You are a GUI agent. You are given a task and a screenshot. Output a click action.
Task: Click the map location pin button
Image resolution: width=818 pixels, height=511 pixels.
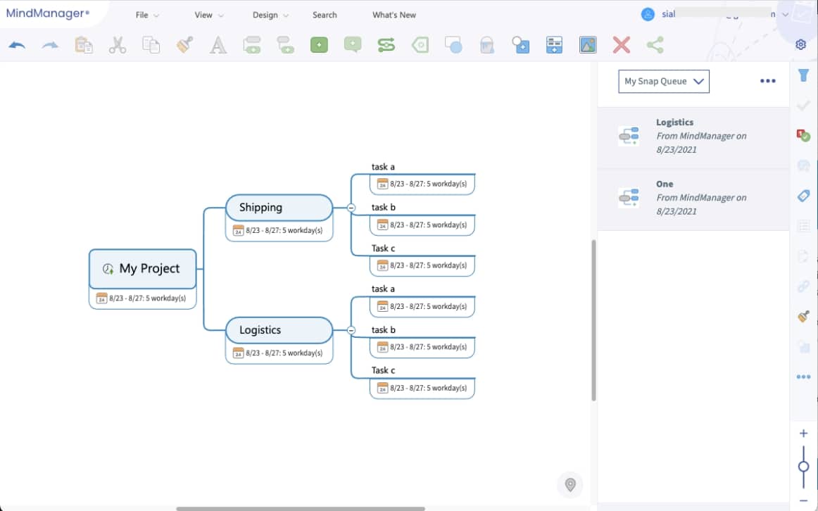click(x=570, y=485)
